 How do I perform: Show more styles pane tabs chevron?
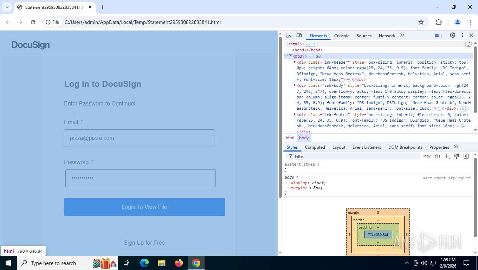coord(456,147)
